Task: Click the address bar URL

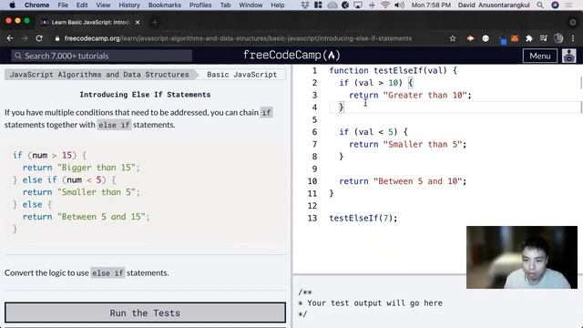Action: pos(238,38)
